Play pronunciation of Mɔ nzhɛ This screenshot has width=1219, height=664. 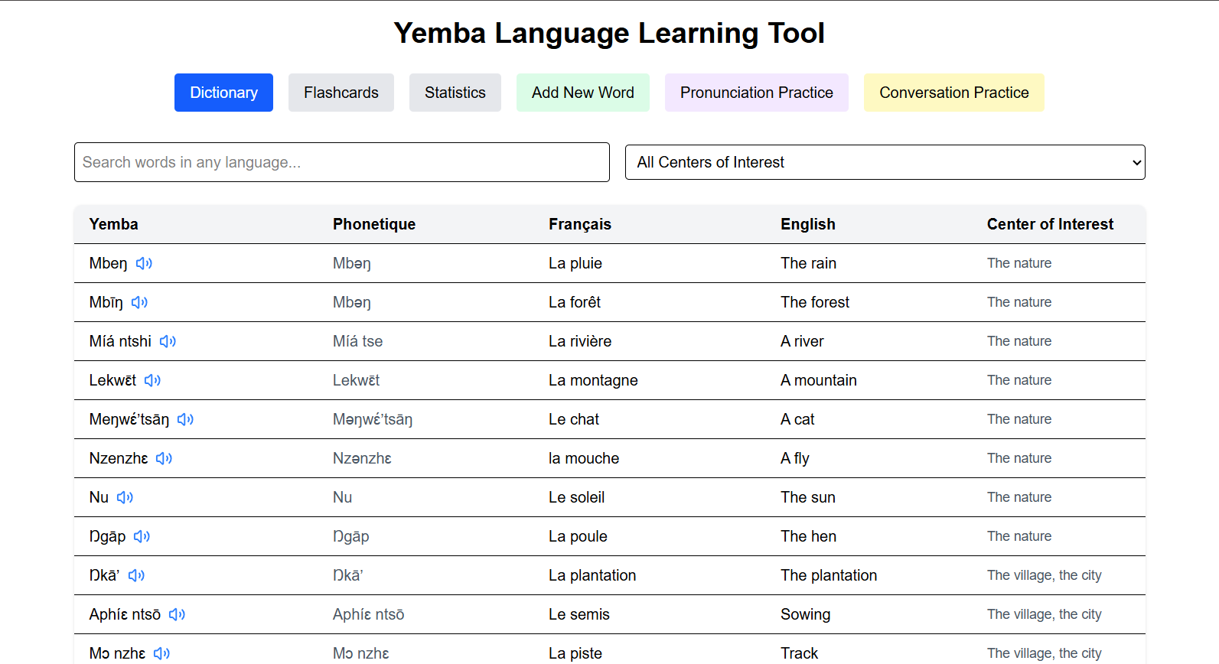point(161,653)
